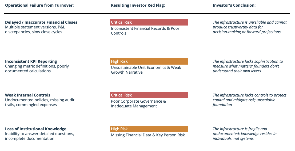Click the conclusion about protecting capital and mitigating risk
Image resolution: width=295 pixels, height=151 pixels.
pos(249,100)
